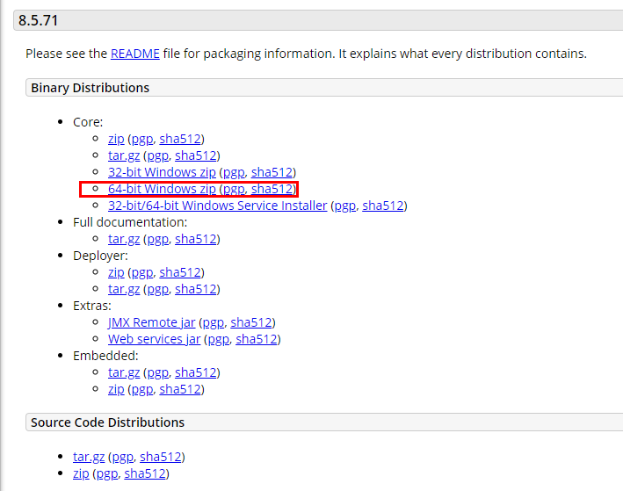The height and width of the screenshot is (491, 623).
Task: Open pgp for 64-bit Windows zip
Action: (234, 189)
